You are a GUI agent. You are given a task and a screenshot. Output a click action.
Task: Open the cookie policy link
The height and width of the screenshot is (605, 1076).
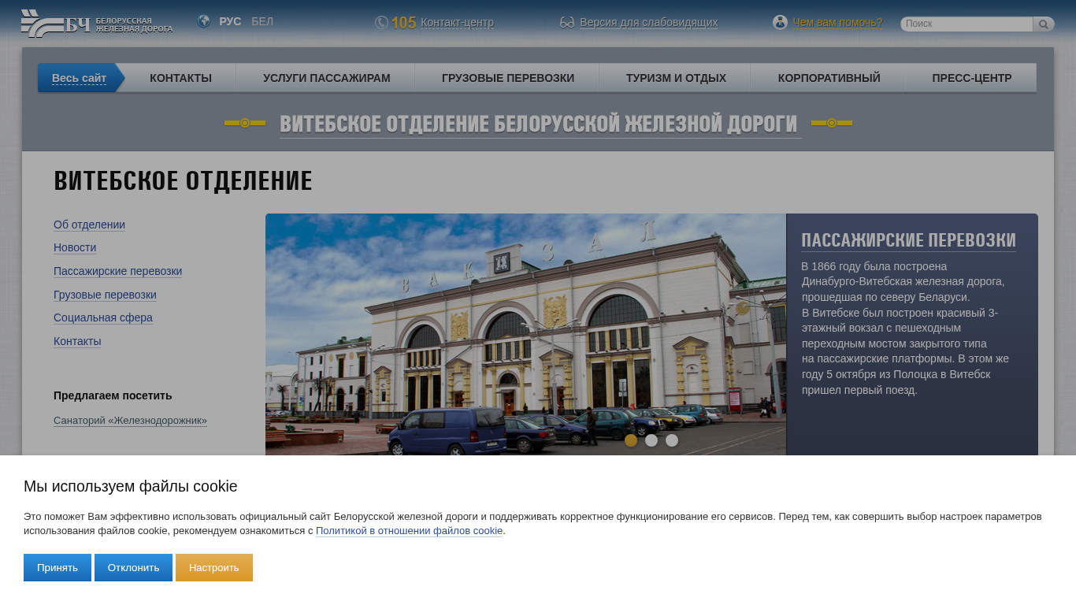coord(409,531)
